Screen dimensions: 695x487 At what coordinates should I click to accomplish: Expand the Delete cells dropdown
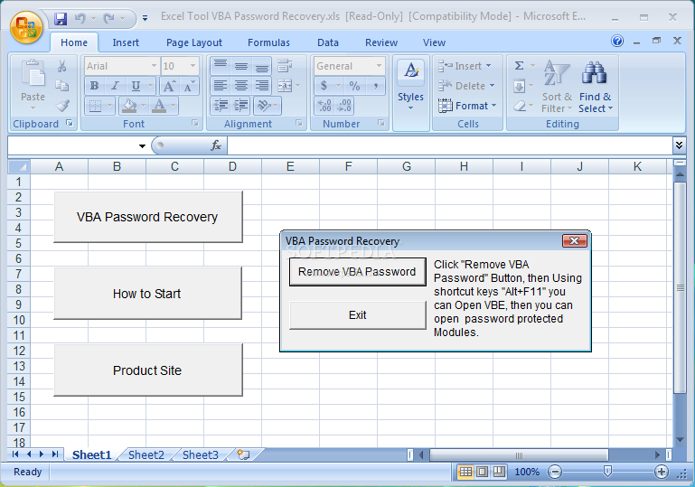[492, 86]
